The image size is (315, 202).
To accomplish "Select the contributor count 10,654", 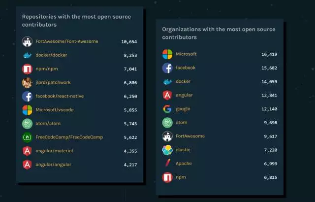I will [129, 41].
